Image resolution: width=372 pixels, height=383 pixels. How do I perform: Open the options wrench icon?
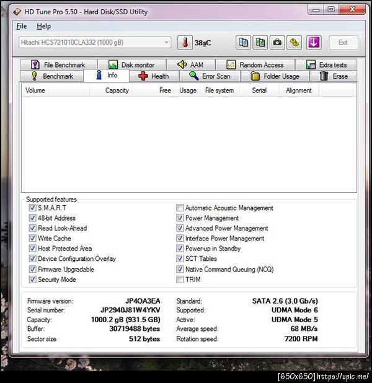[294, 43]
